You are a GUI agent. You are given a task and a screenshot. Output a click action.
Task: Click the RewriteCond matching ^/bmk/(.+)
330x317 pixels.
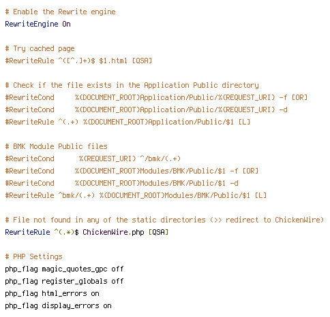coord(93,158)
